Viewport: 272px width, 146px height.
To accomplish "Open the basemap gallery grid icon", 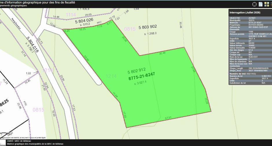I will [x=267, y=4].
